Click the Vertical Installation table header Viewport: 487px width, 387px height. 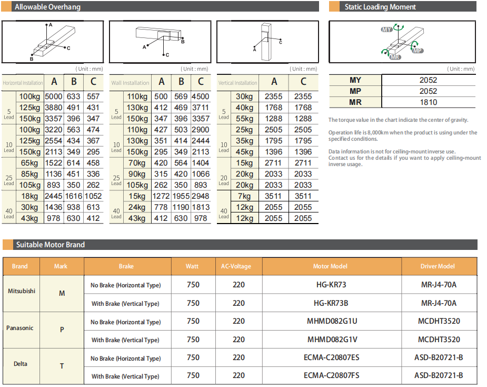pyautogui.click(x=237, y=83)
